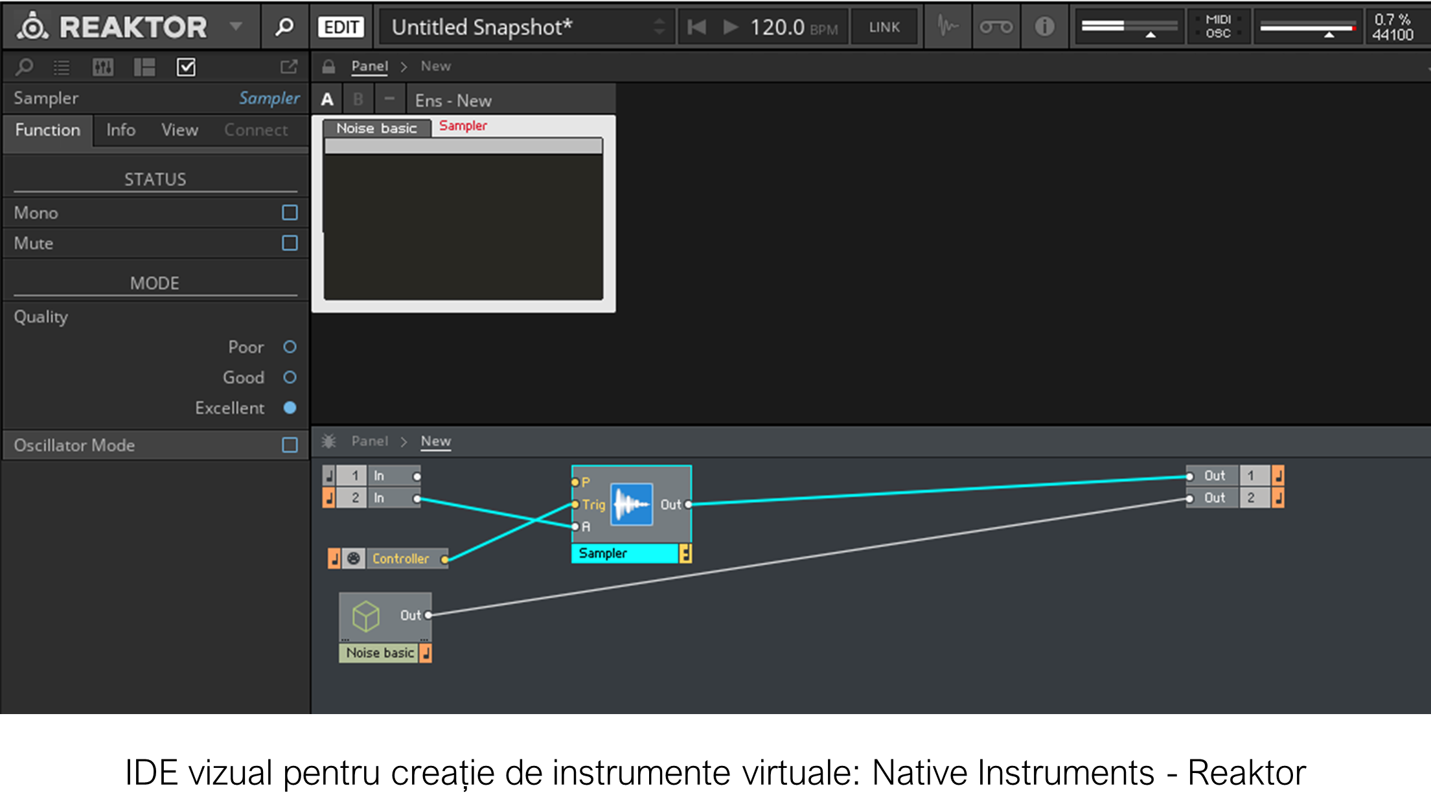Open the mixer-style snapshots icon in sidebar

coord(102,67)
